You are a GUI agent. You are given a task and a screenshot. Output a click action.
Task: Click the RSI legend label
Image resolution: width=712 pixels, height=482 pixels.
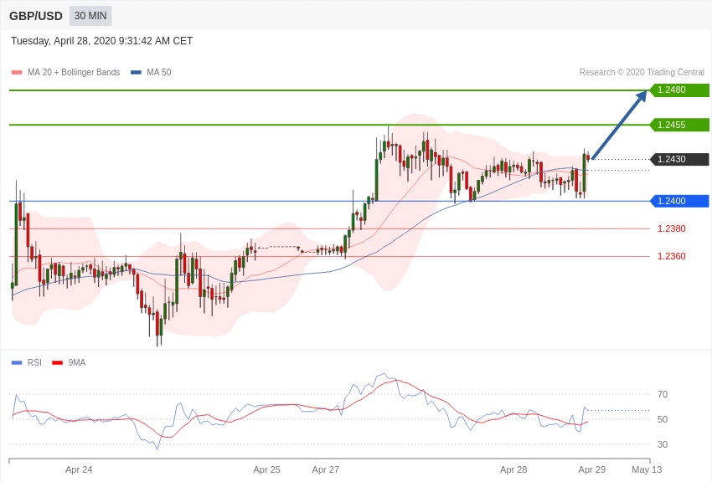(x=34, y=362)
